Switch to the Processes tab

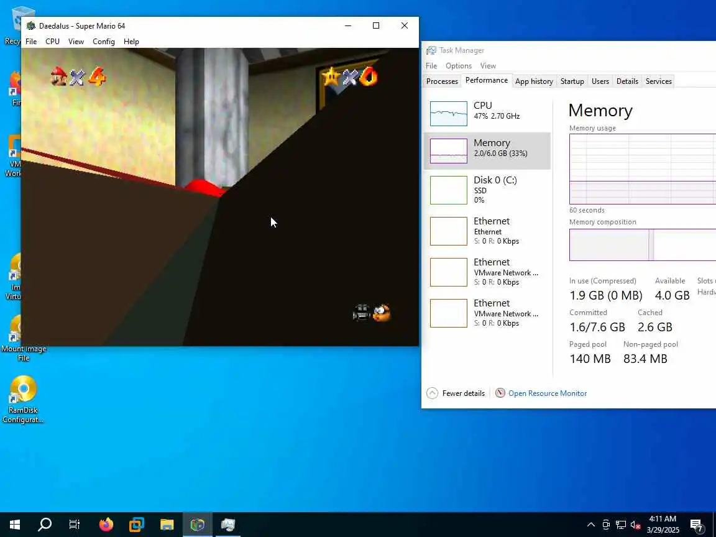pos(441,81)
